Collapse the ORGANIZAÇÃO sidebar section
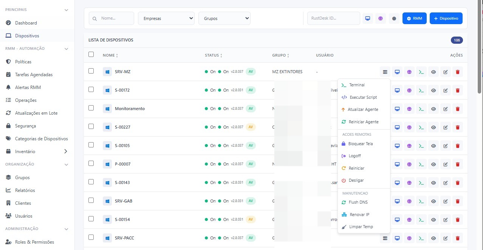 (x=67, y=164)
